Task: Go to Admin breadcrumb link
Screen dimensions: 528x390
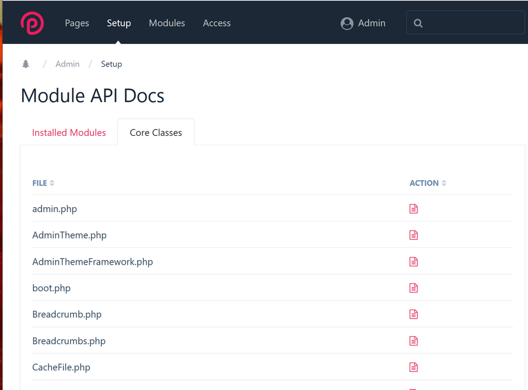Action: (x=68, y=64)
